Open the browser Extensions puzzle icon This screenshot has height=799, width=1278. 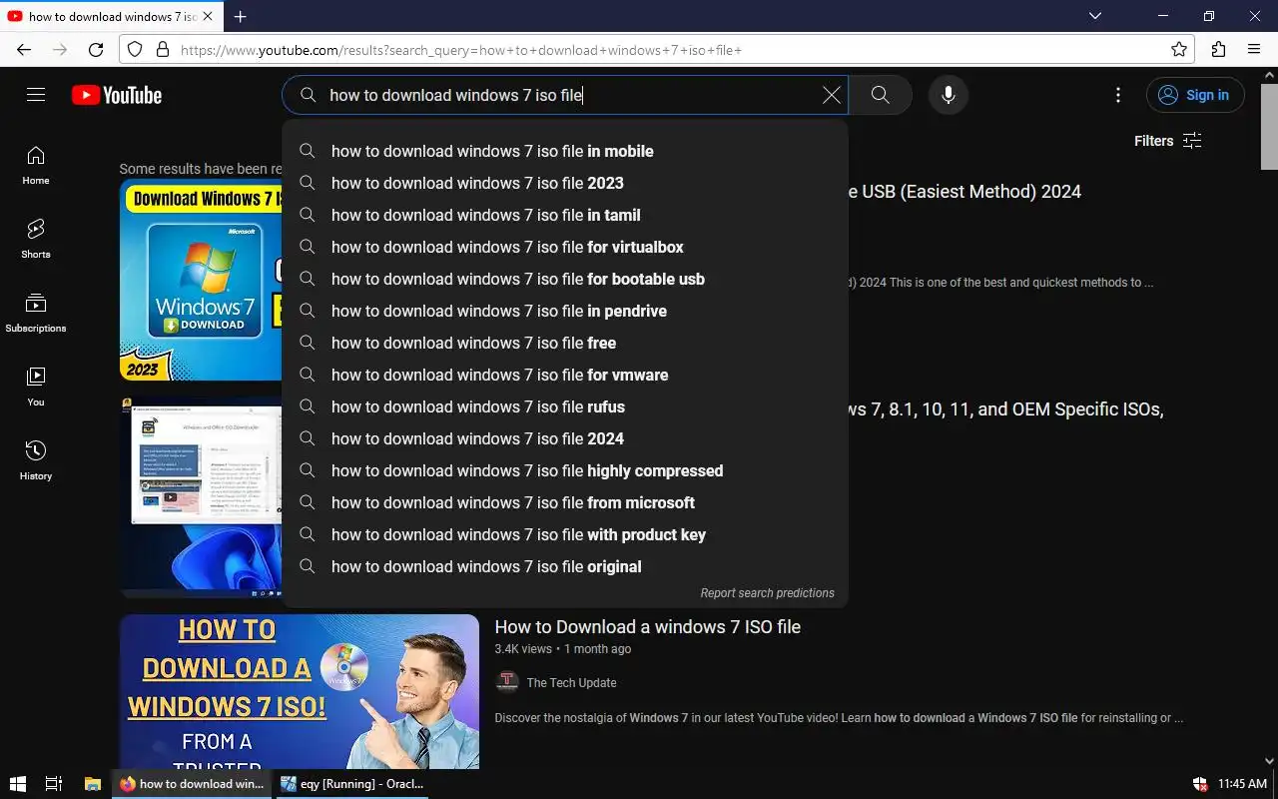pyautogui.click(x=1218, y=49)
